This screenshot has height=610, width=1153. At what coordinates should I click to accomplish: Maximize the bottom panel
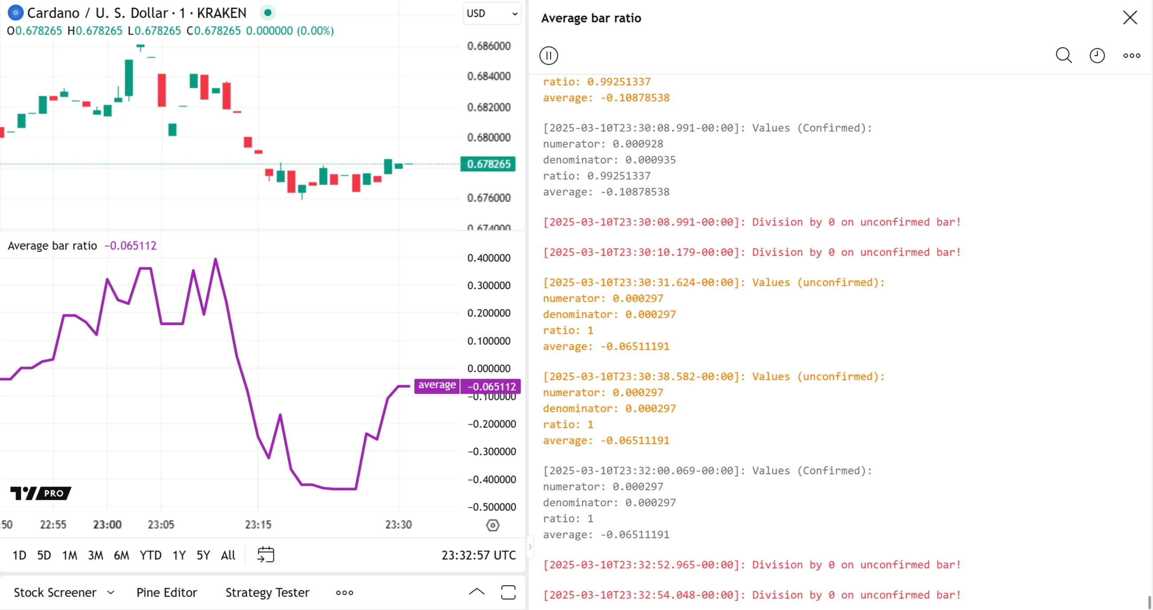[x=508, y=592]
